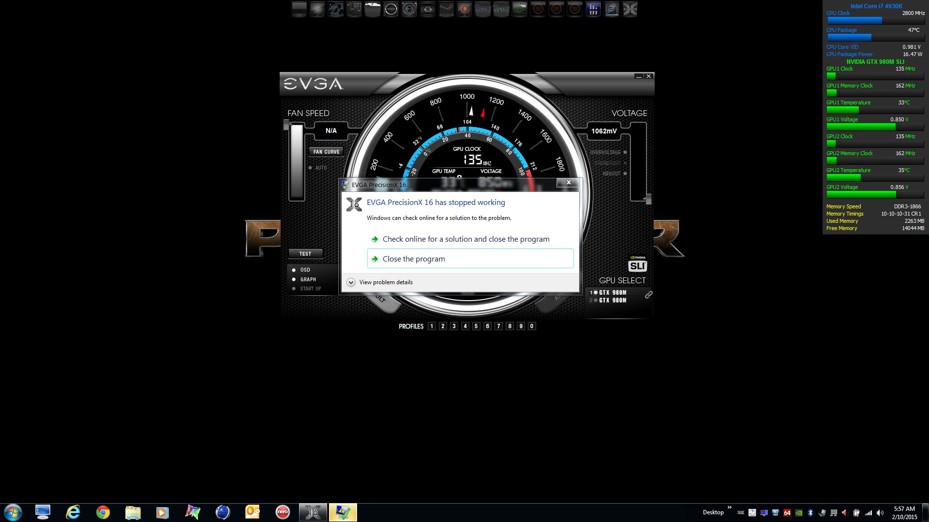
Task: Select profile 3
Action: tap(454, 326)
